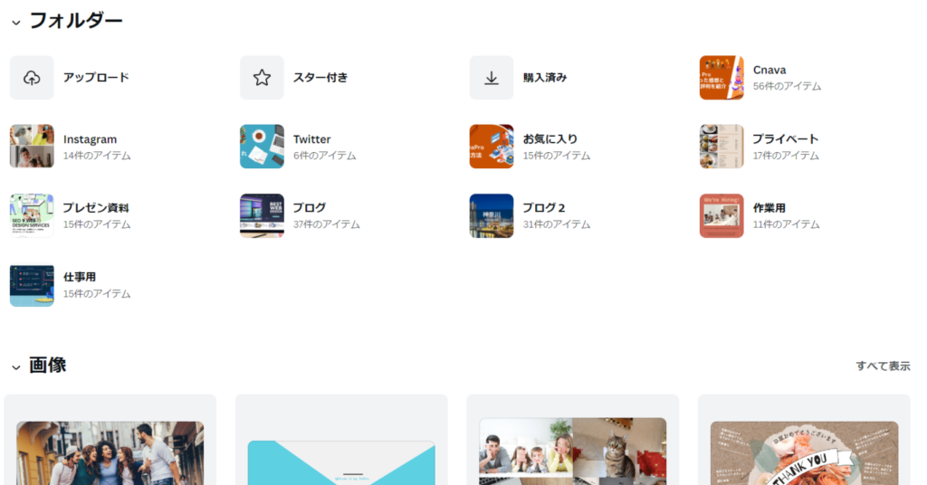Click the 14件のアイテム count text
Screen dimensions: 927x485
97,156
